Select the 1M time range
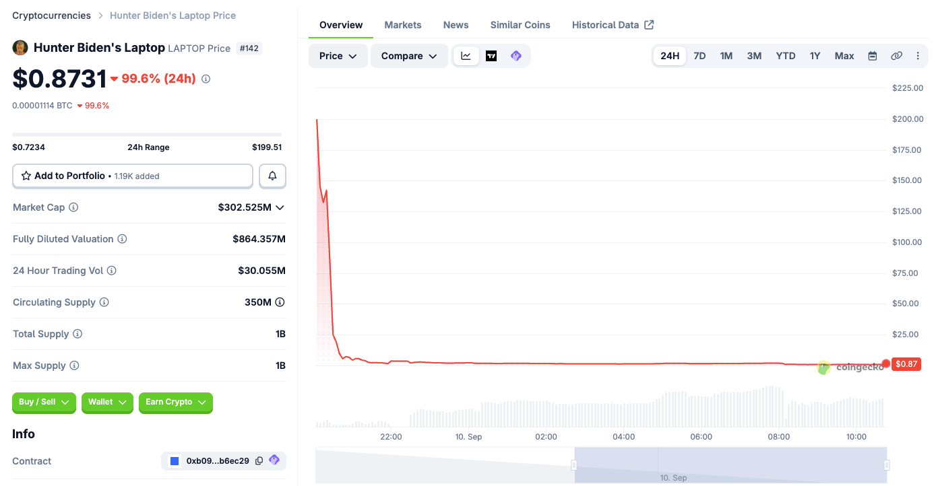Viewport: 938px width, 486px height. [726, 56]
